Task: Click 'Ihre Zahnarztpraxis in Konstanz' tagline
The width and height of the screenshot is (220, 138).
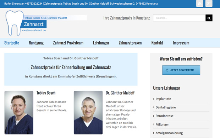Action: [127, 18]
